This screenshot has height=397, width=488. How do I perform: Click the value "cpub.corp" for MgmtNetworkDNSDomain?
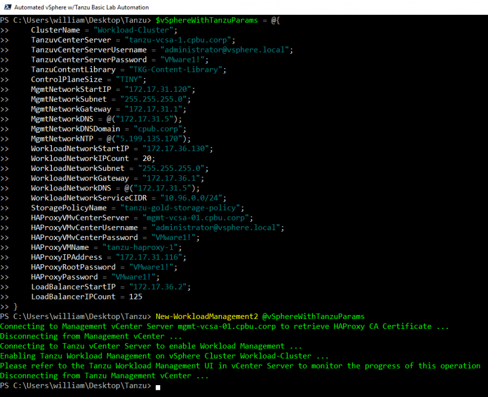[158, 129]
